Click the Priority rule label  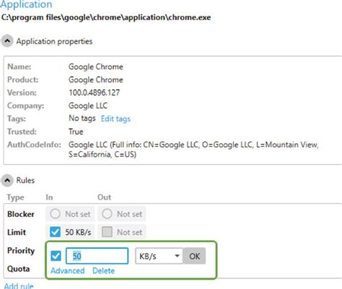pos(21,251)
